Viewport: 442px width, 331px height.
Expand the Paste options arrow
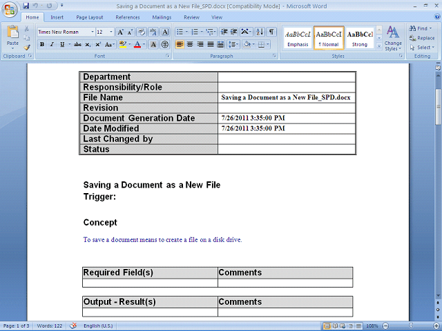[12, 48]
